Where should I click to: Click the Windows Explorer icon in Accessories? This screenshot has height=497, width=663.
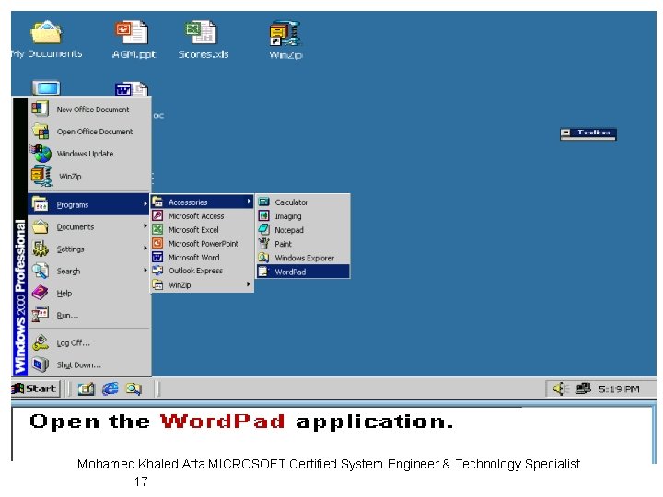tap(264, 258)
